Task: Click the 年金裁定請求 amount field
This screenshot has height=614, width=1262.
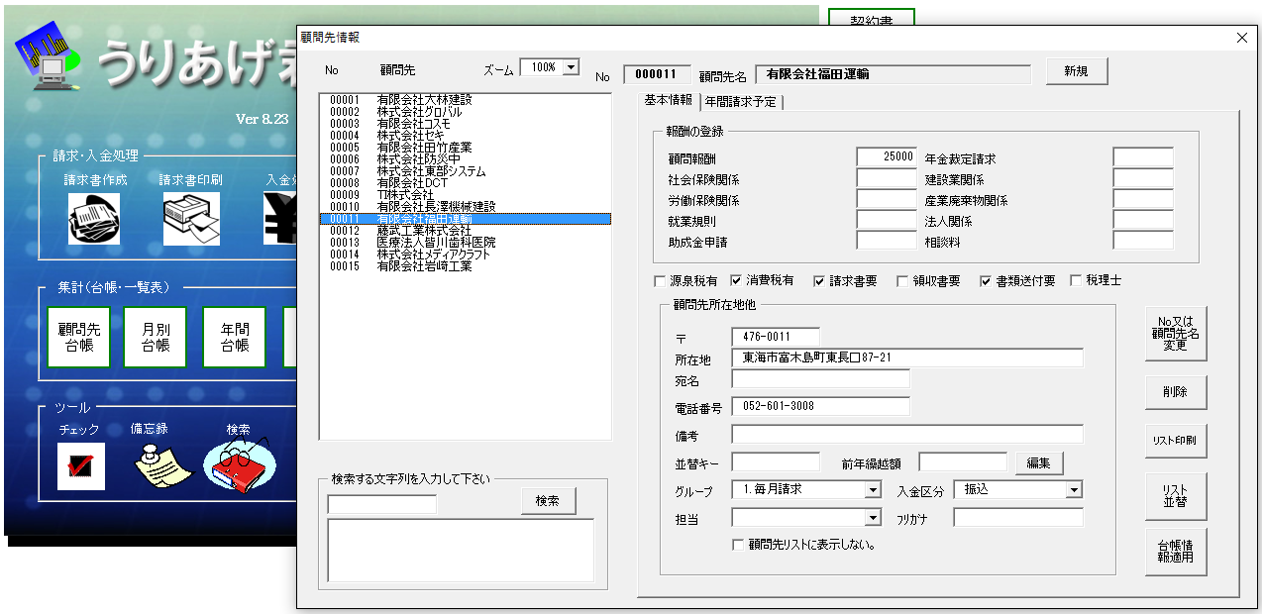Action: 1143,157
